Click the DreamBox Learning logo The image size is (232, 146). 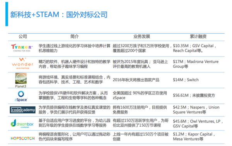(x=22, y=124)
